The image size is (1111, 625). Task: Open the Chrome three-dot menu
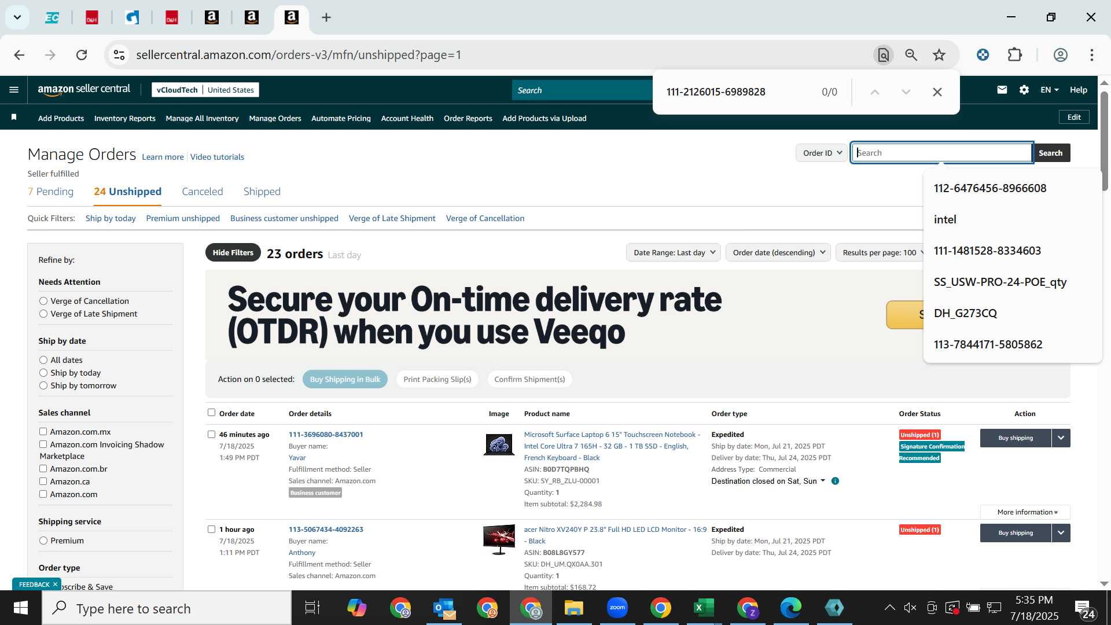click(1092, 55)
